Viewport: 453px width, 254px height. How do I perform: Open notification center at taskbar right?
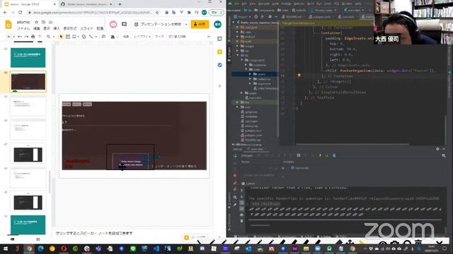[x=445, y=248]
